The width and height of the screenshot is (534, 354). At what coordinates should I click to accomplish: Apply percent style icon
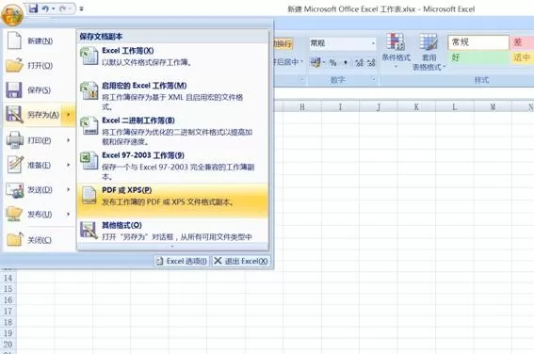333,63
